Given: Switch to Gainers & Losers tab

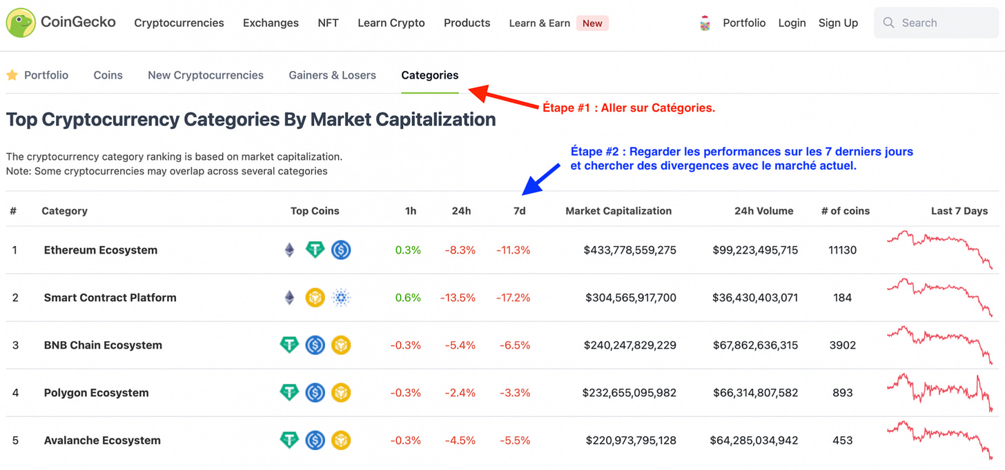Looking at the screenshot, I should [333, 75].
